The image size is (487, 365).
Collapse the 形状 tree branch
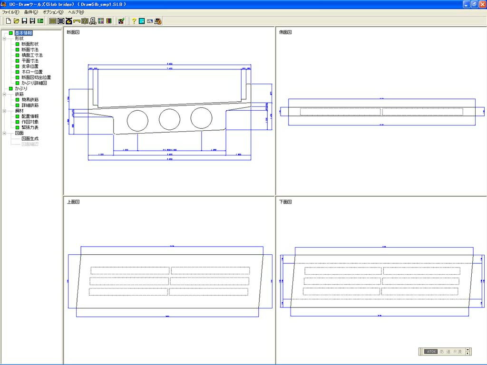4,38
